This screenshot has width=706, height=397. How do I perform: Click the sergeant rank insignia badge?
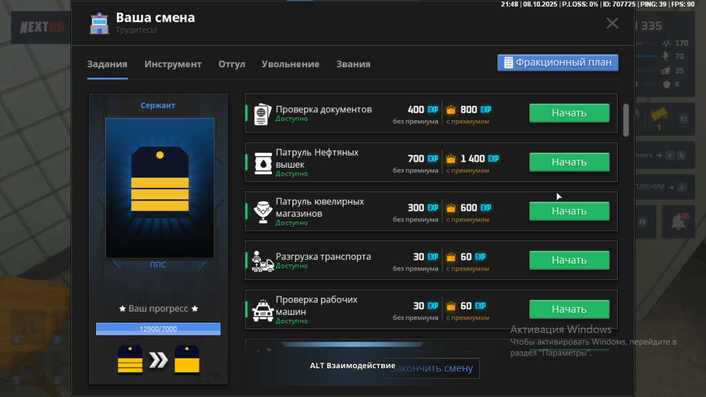click(x=160, y=182)
